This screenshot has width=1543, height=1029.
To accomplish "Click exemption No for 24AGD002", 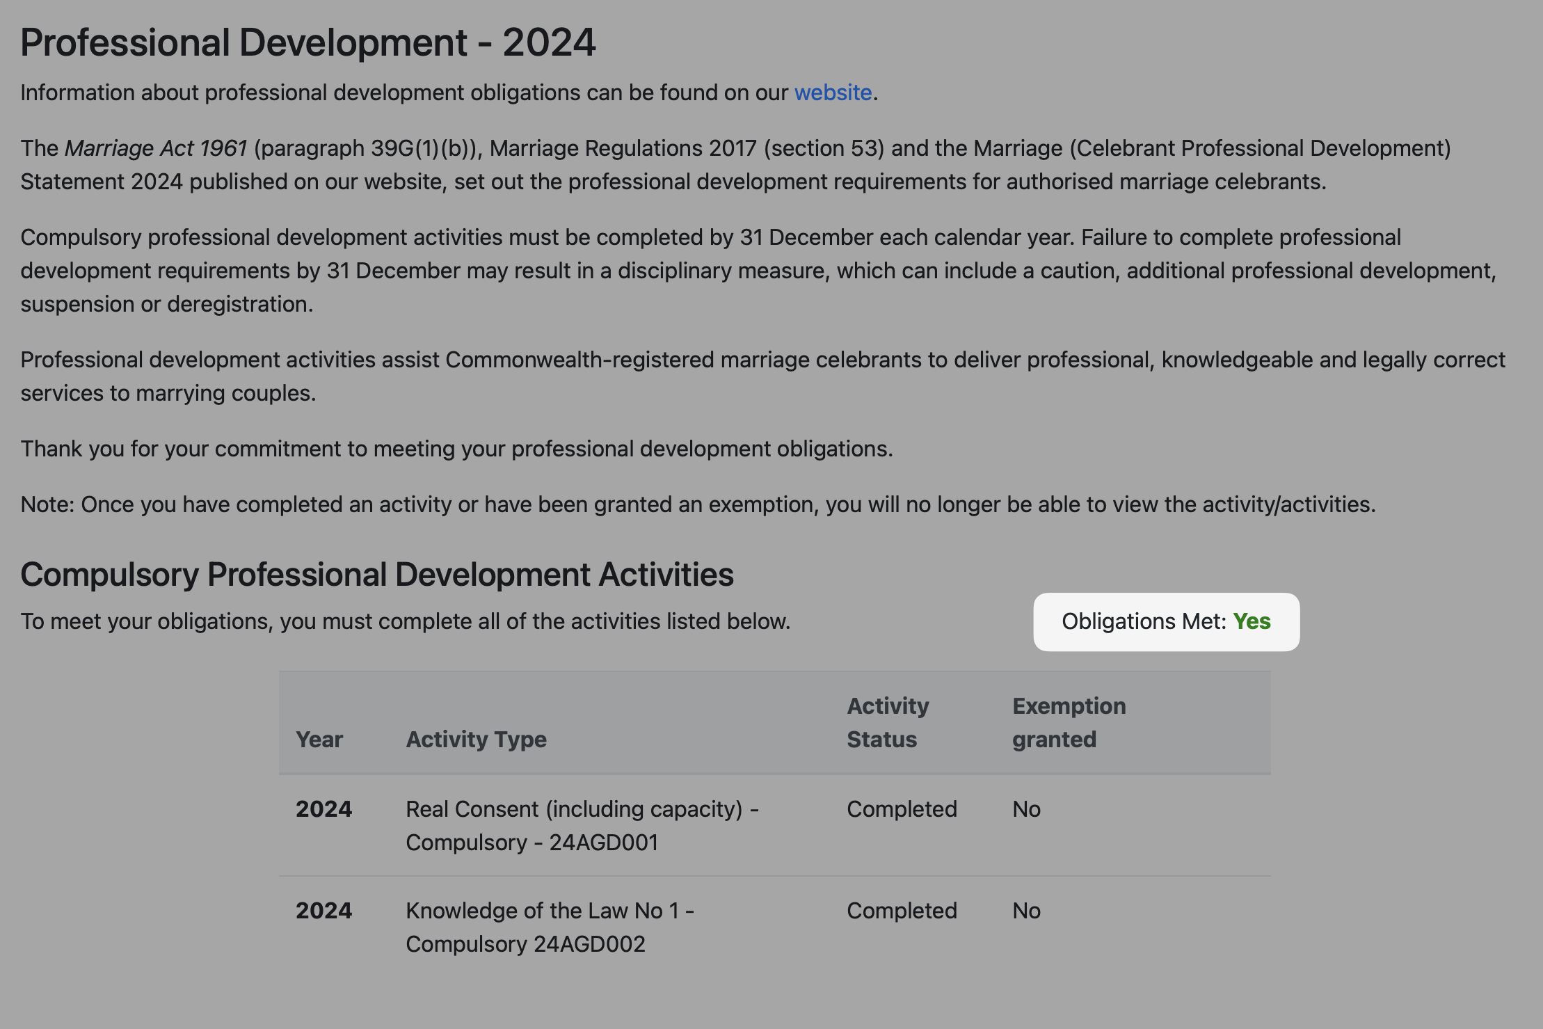I will [1026, 911].
